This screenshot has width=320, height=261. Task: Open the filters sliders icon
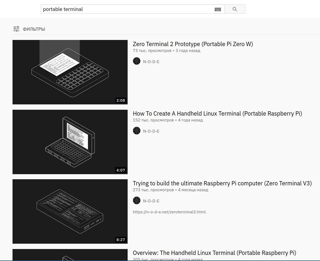coord(16,29)
